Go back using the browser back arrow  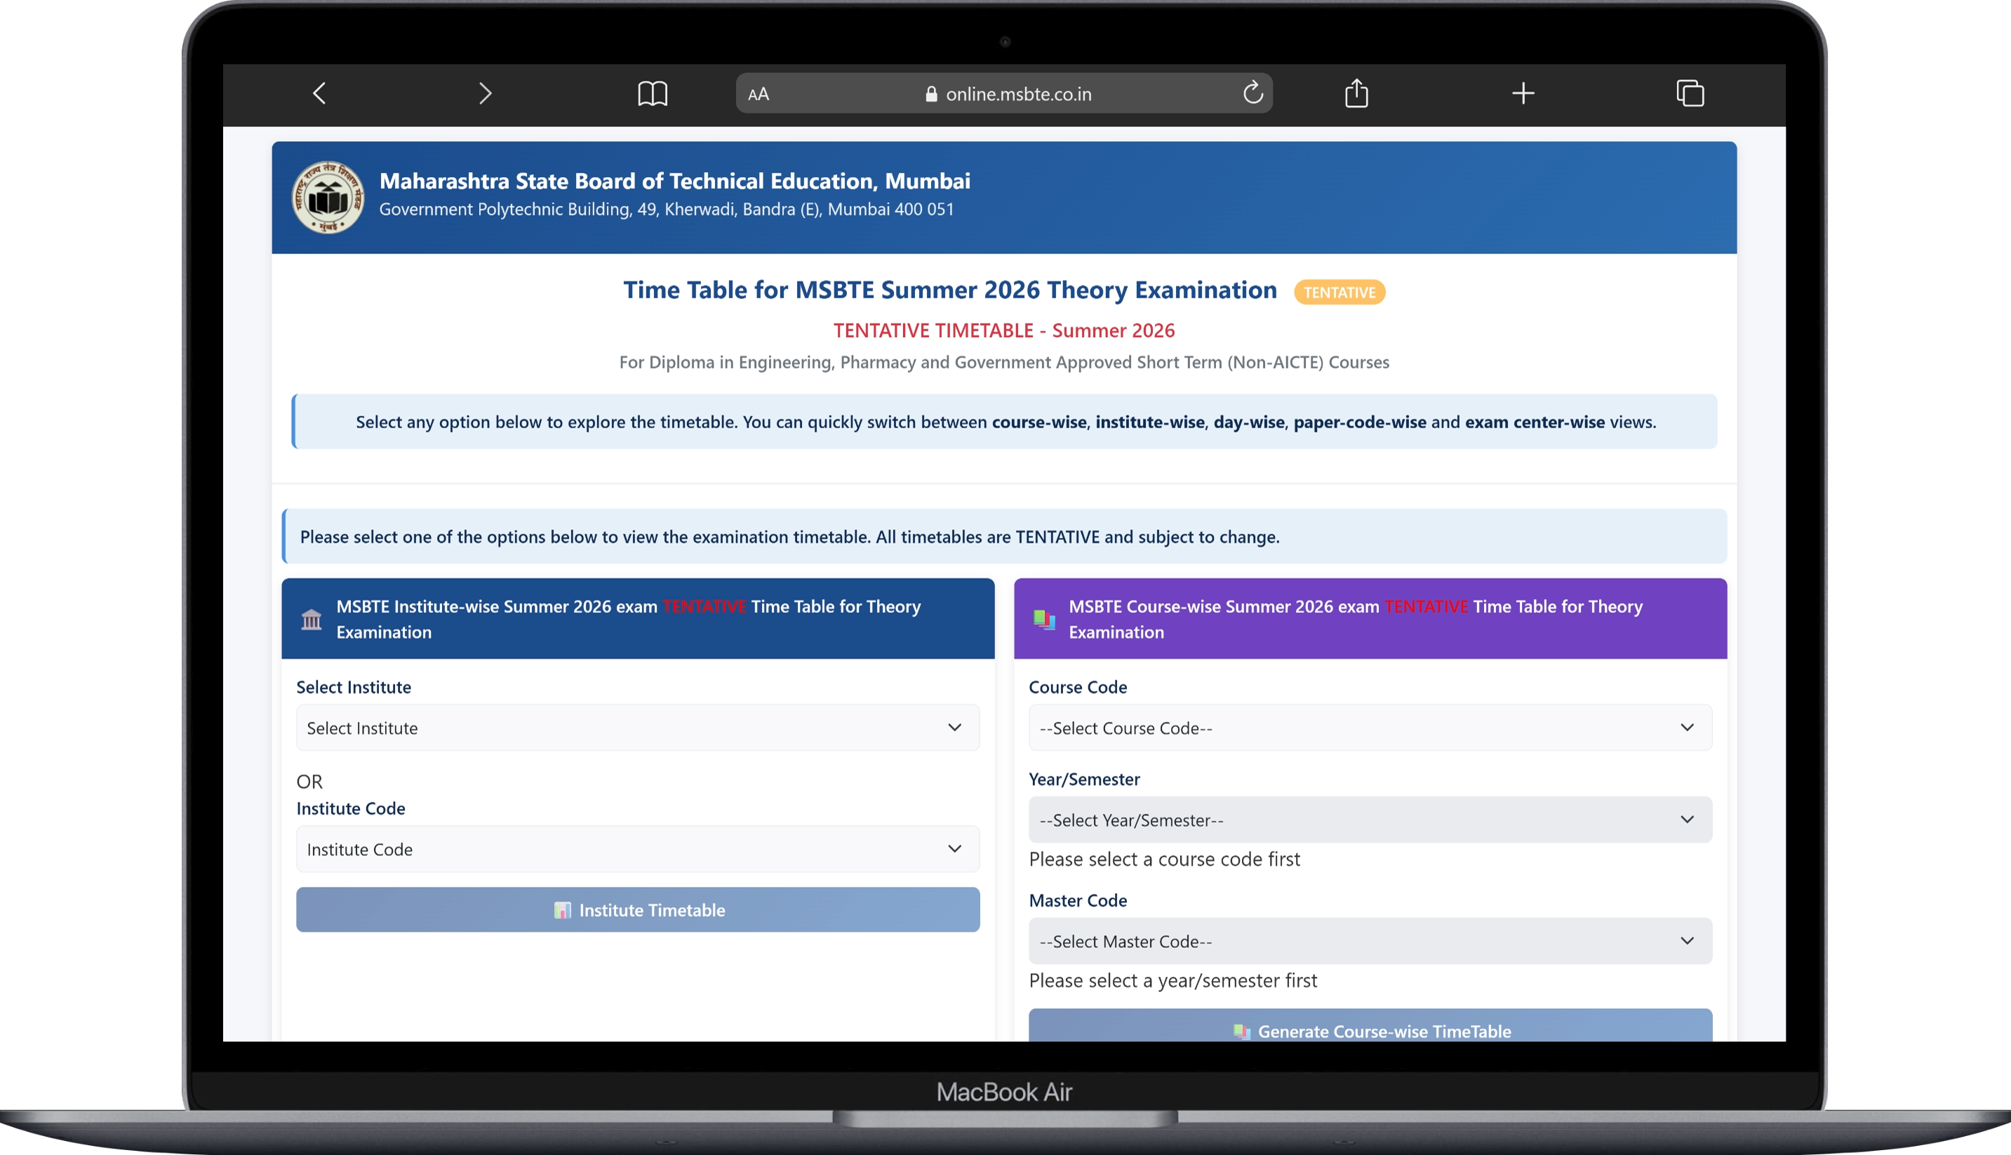[319, 93]
